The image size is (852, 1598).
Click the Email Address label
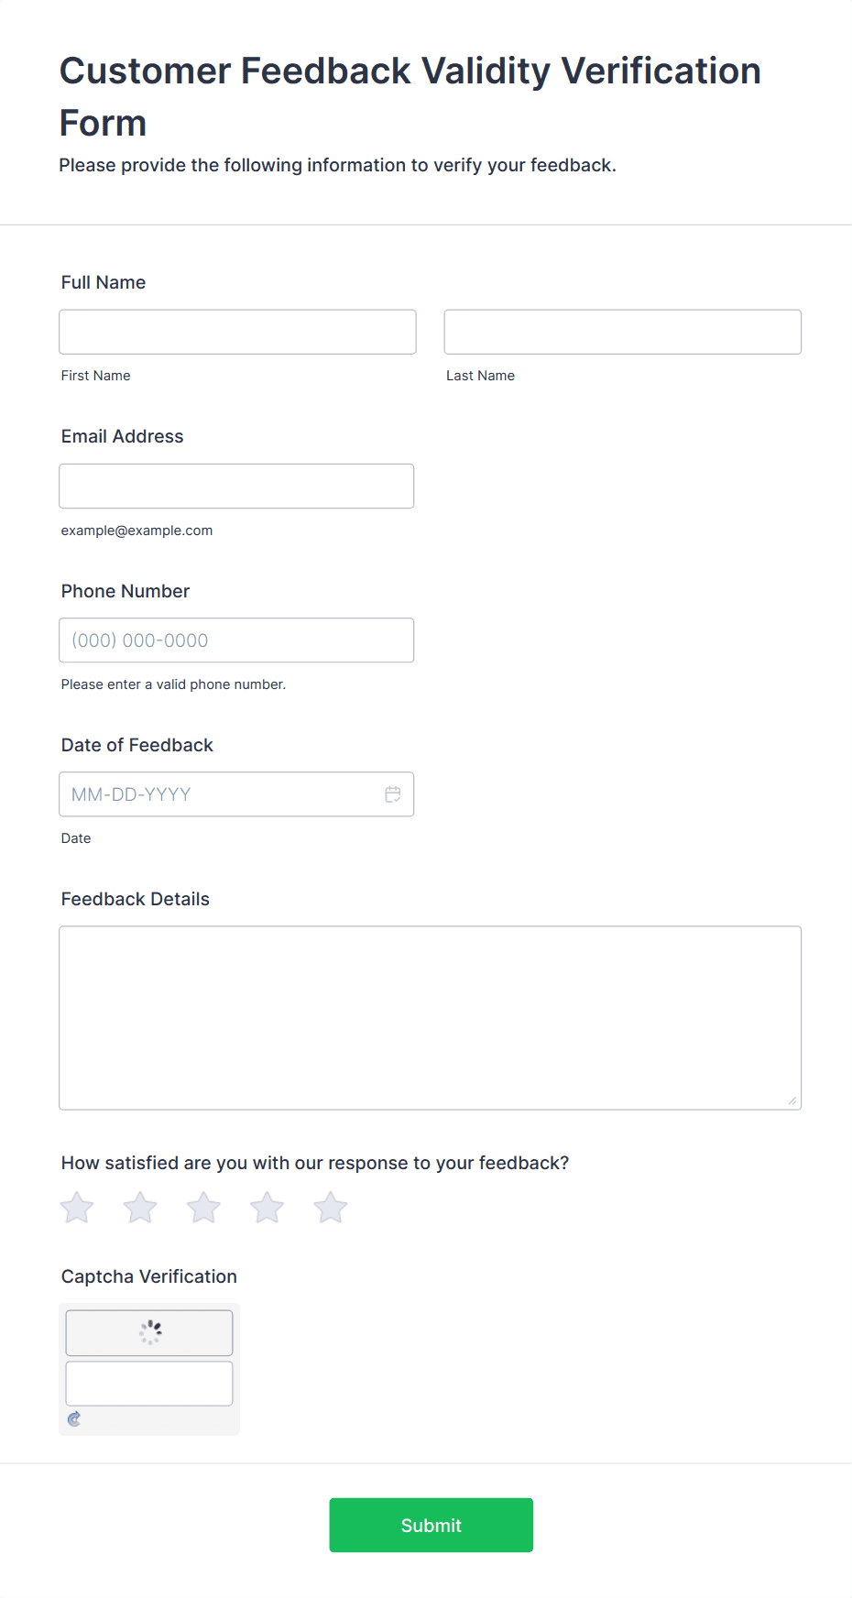pos(123,436)
